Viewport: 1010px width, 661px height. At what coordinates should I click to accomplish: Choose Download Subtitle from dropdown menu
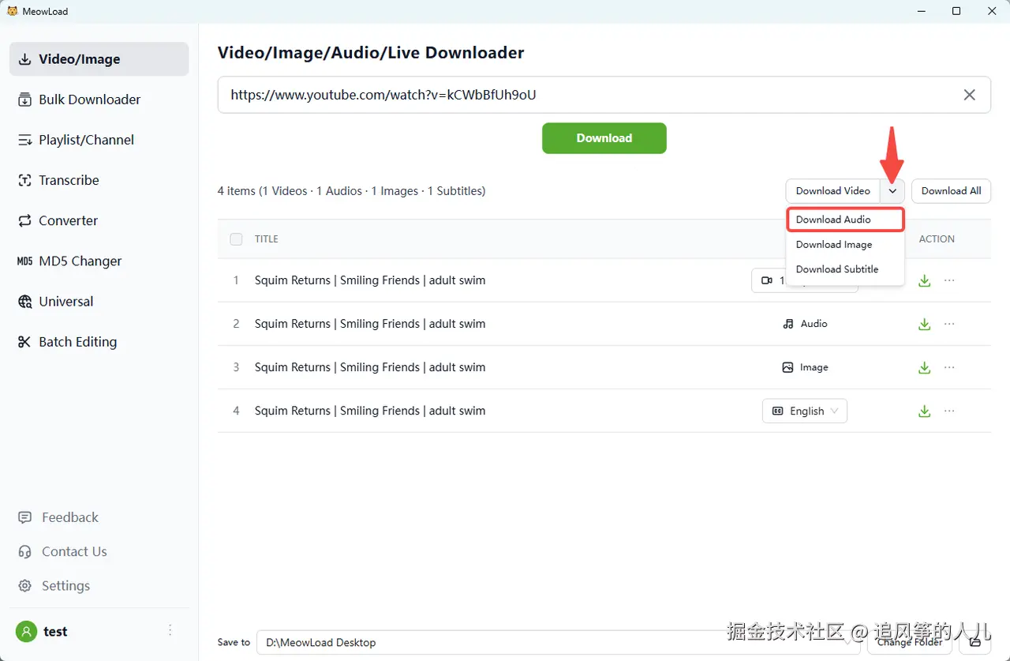pyautogui.click(x=845, y=269)
